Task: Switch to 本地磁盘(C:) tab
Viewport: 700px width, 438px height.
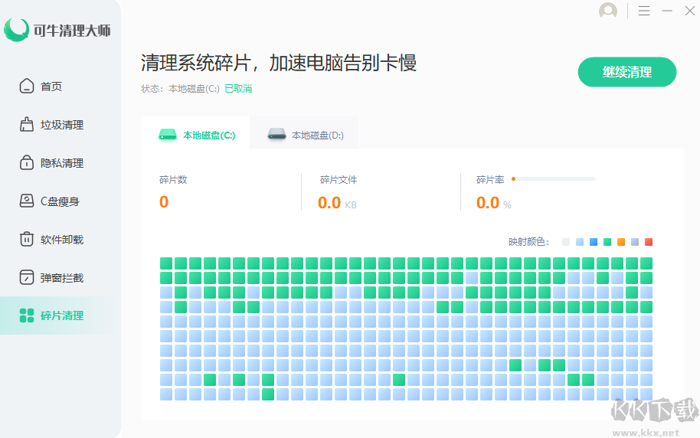Action: [195, 133]
